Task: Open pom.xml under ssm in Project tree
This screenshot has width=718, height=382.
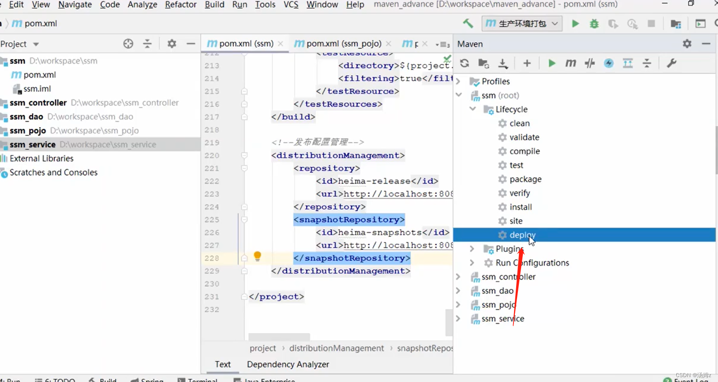Action: click(x=40, y=75)
